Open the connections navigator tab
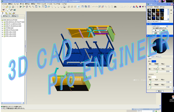The height and width of the screenshot is (112, 174). [x=14, y=13]
